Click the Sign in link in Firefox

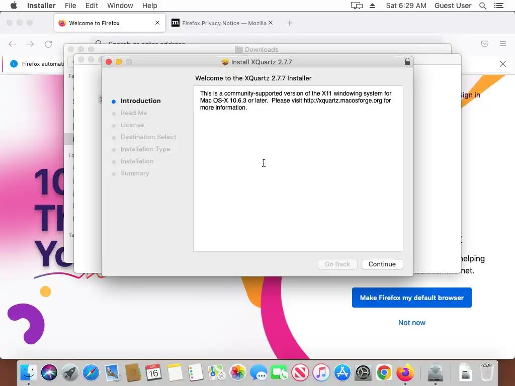click(471, 95)
